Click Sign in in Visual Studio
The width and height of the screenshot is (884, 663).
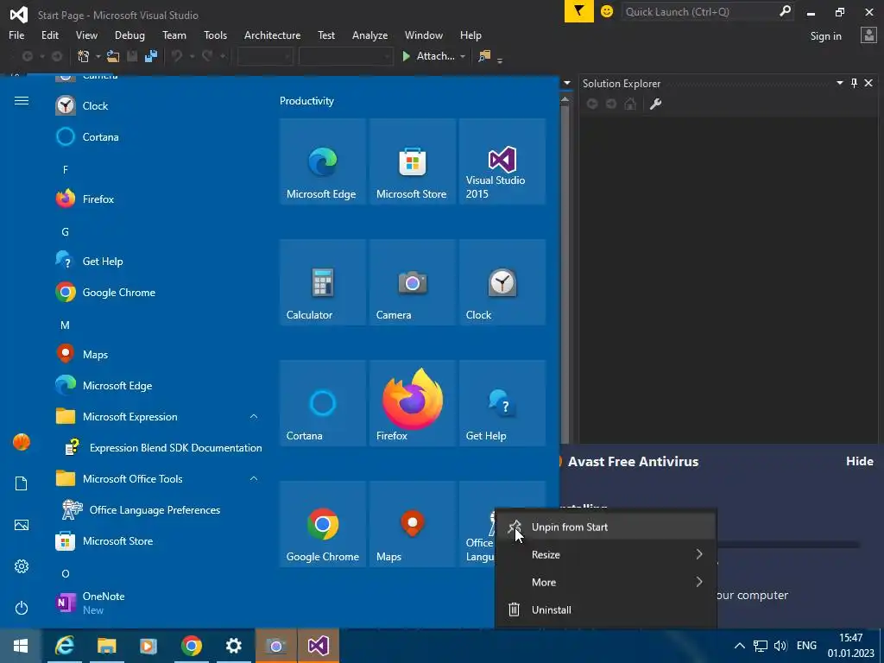(x=825, y=36)
